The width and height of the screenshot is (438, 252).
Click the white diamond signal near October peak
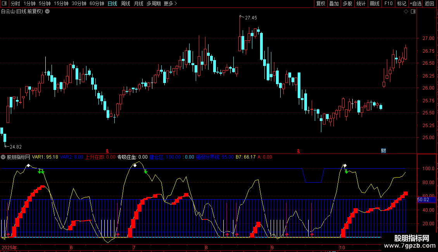tap(345, 166)
